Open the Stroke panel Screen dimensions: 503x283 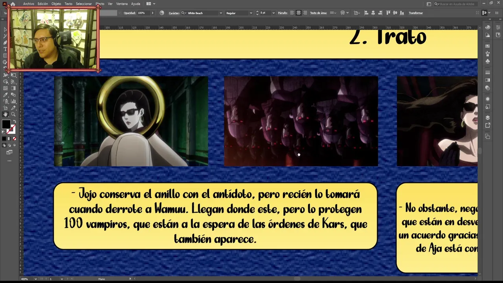(x=488, y=72)
